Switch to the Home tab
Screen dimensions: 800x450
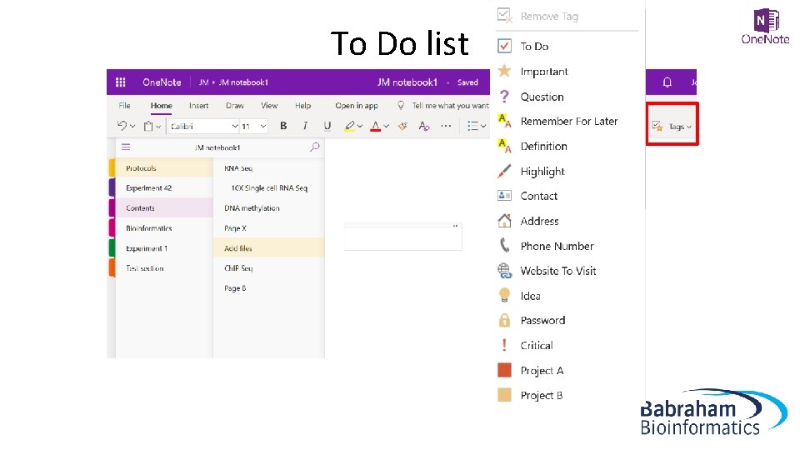tap(161, 106)
